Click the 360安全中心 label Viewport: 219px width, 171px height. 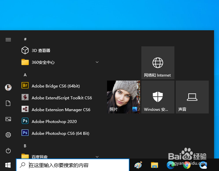pyautogui.click(x=43, y=62)
